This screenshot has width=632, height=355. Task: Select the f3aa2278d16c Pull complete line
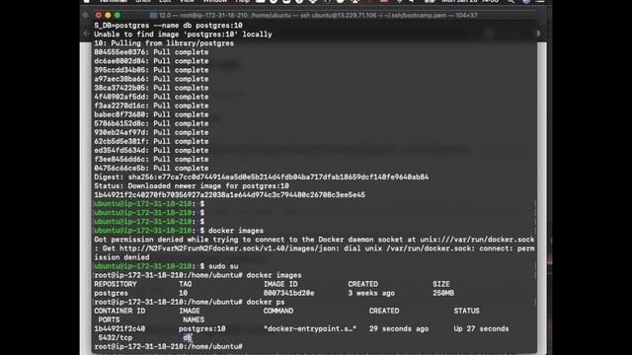(x=151, y=106)
